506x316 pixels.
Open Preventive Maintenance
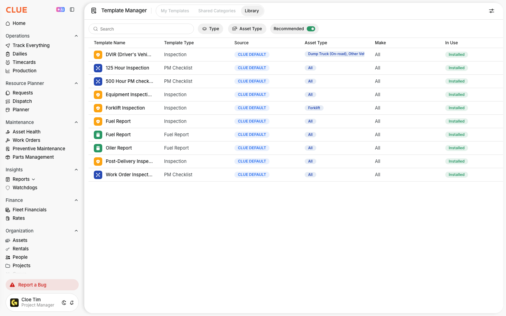[39, 149]
